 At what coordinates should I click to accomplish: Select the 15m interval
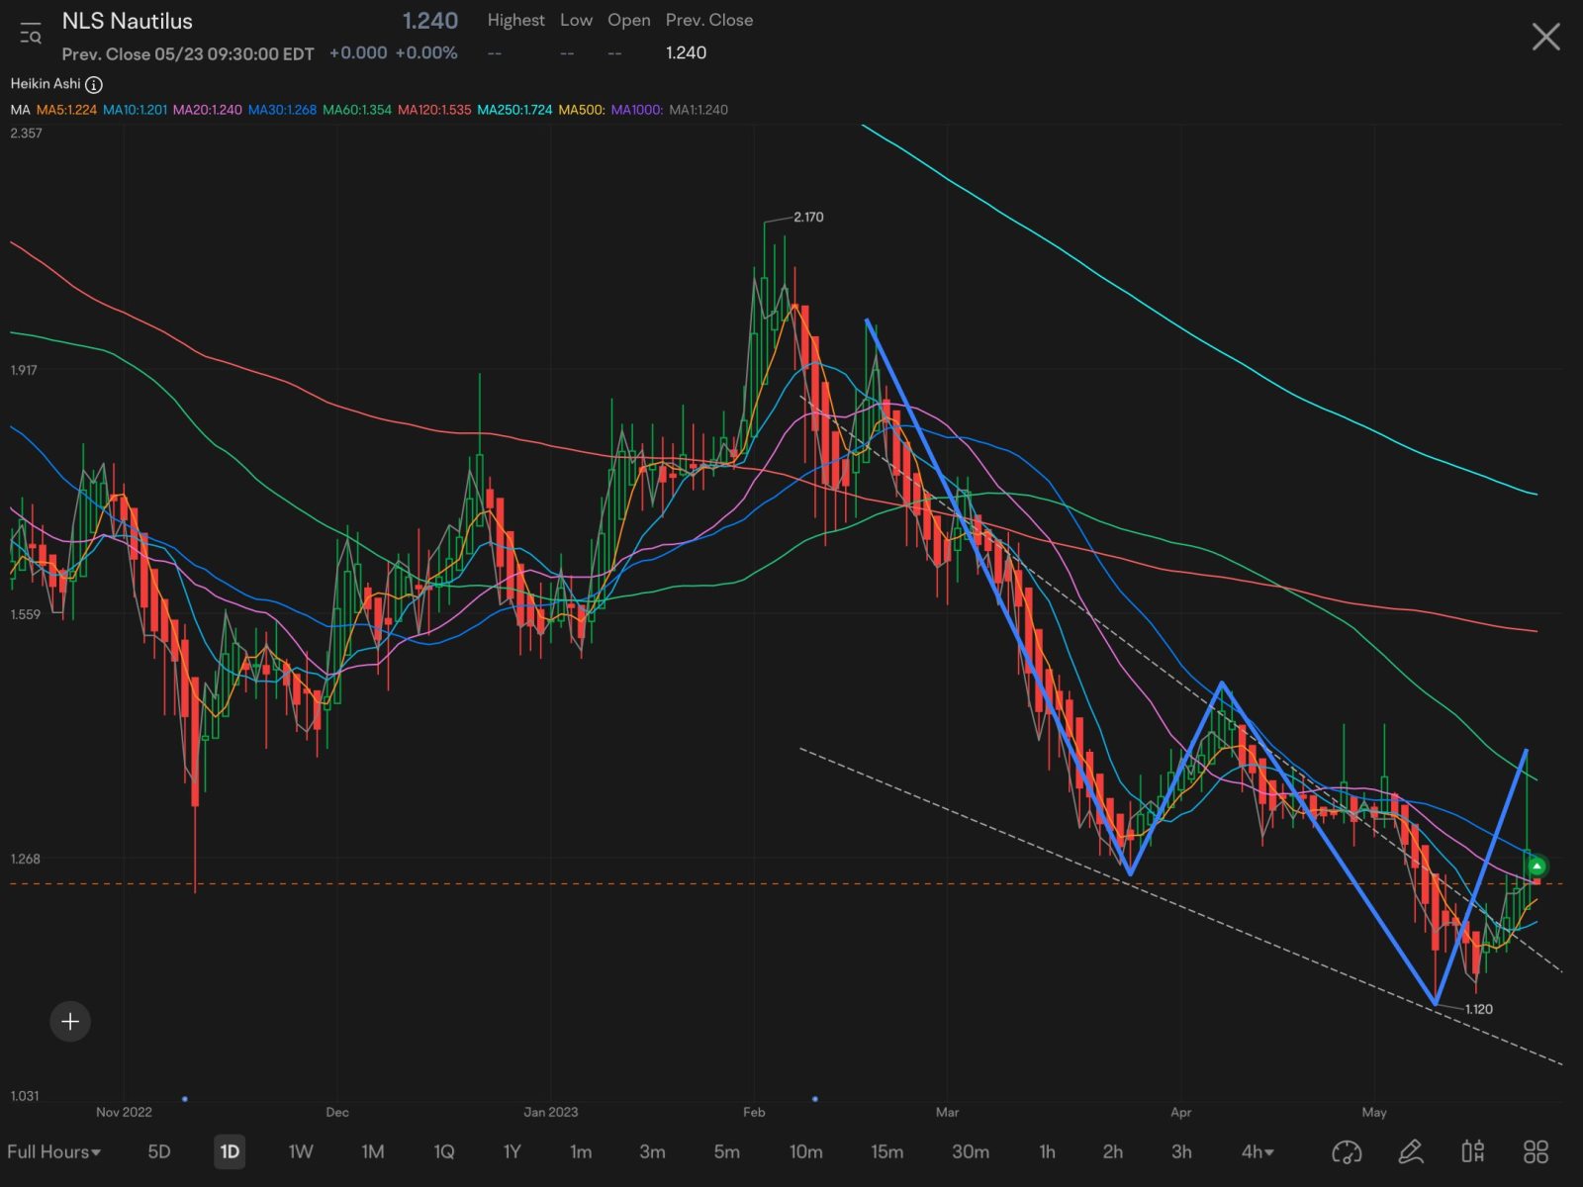[x=886, y=1151]
